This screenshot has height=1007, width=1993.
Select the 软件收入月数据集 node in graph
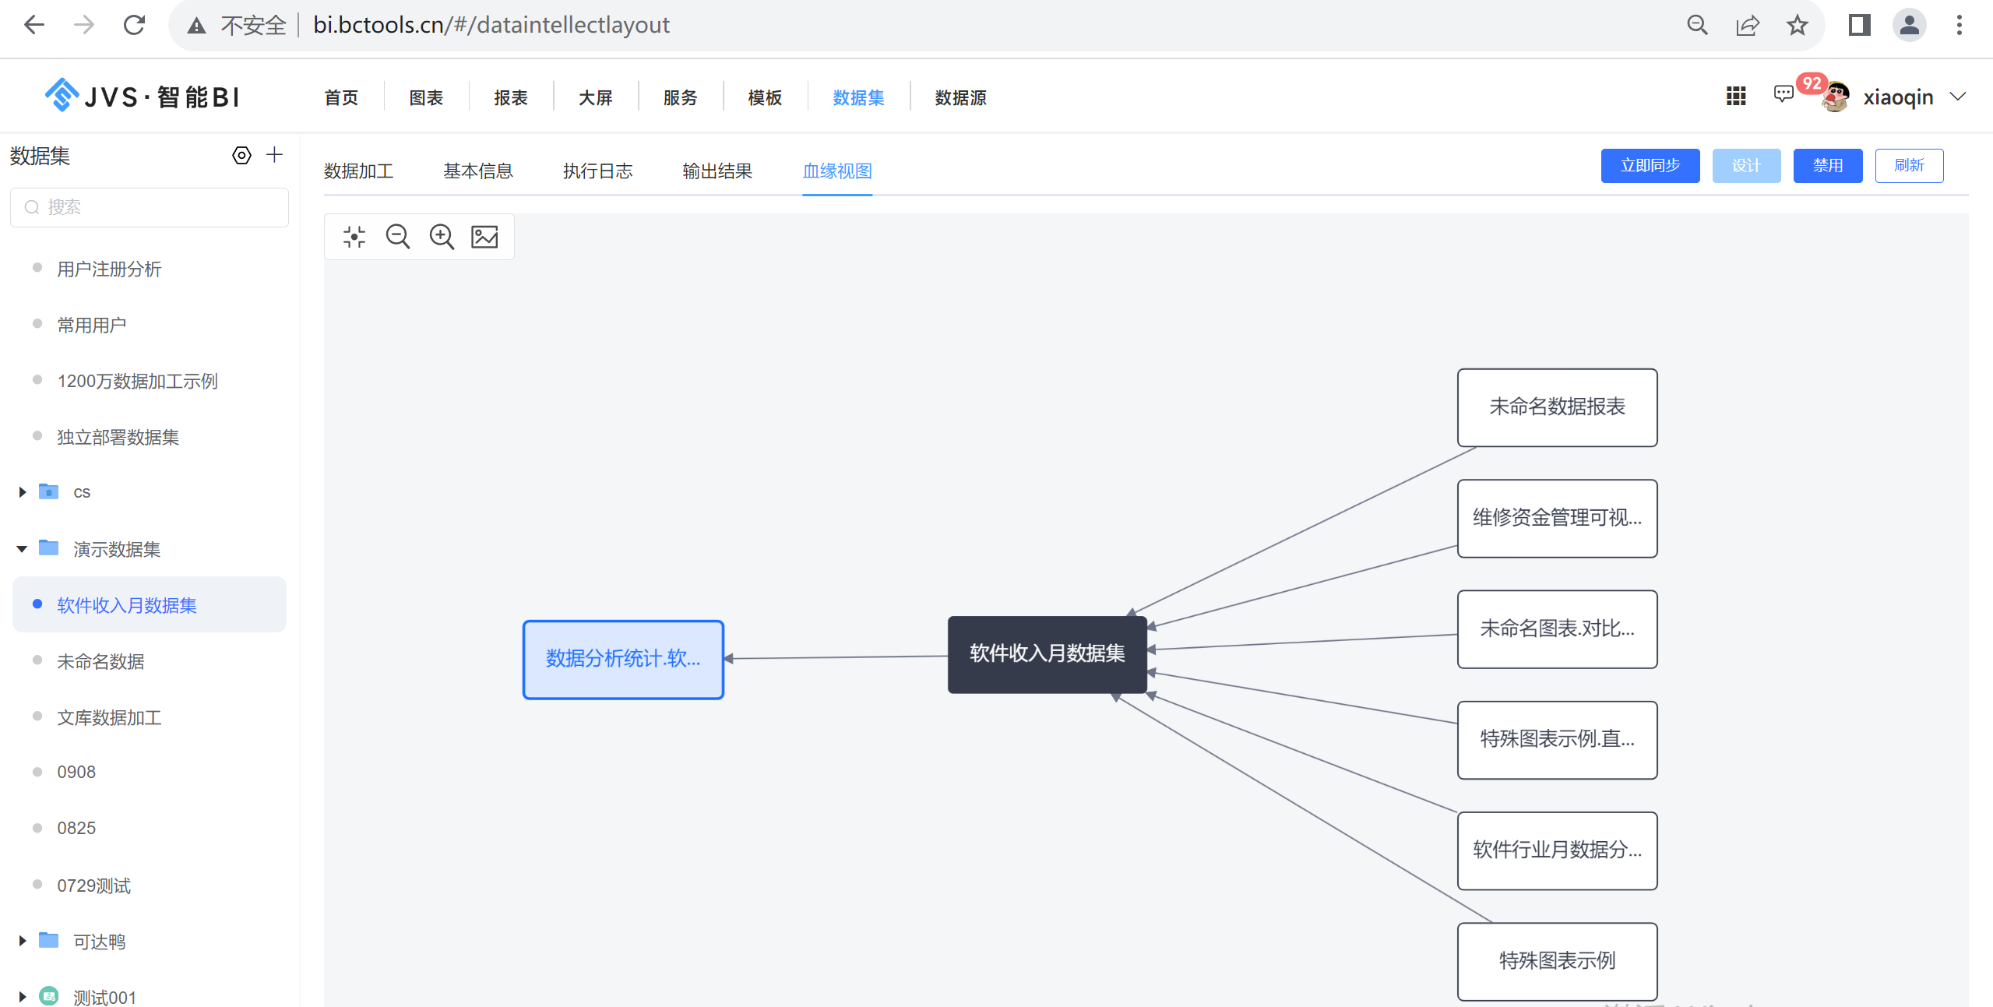[1047, 654]
